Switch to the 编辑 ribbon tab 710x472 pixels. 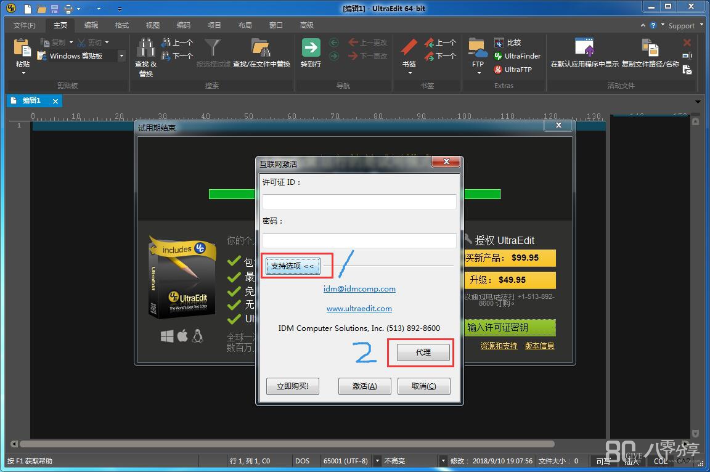(x=91, y=25)
